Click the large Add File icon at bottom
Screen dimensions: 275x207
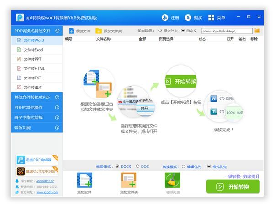85,181
